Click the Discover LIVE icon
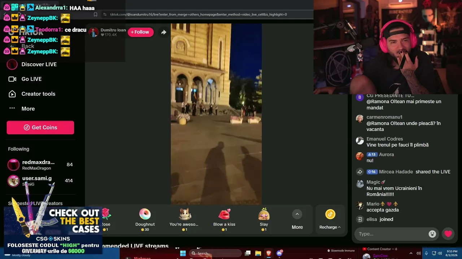 click(12, 64)
